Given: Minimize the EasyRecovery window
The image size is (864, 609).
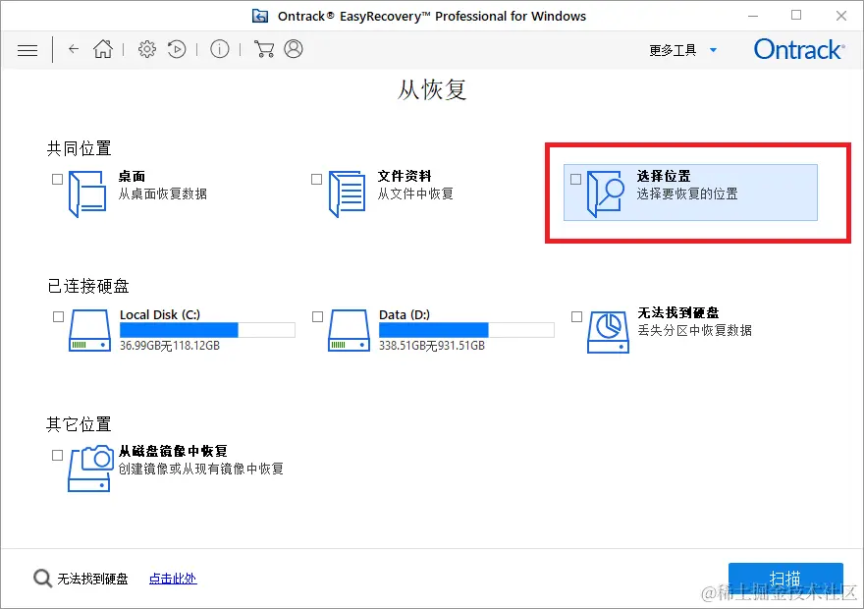Looking at the screenshot, I should [x=753, y=16].
